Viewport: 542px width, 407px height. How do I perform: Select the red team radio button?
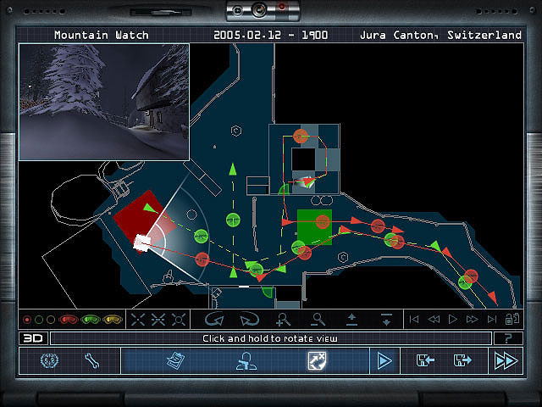pyautogui.click(x=27, y=320)
